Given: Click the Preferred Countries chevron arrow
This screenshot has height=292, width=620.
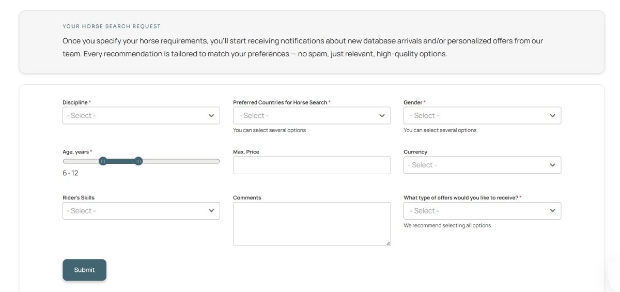Looking at the screenshot, I should pyautogui.click(x=382, y=116).
